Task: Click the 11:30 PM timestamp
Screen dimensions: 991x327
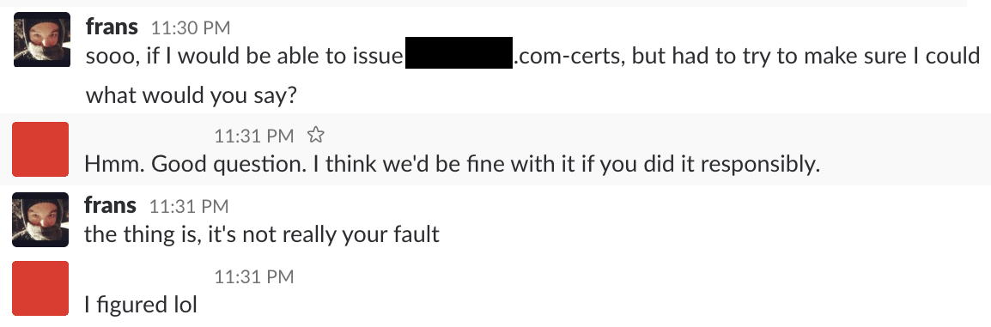Action: (191, 27)
